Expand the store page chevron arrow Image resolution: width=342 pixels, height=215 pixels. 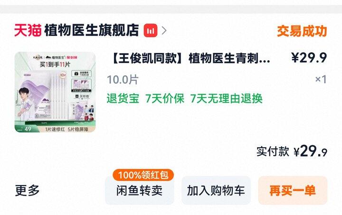tap(164, 30)
